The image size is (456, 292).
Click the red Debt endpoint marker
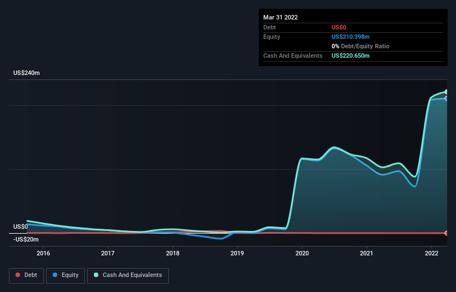447,233
